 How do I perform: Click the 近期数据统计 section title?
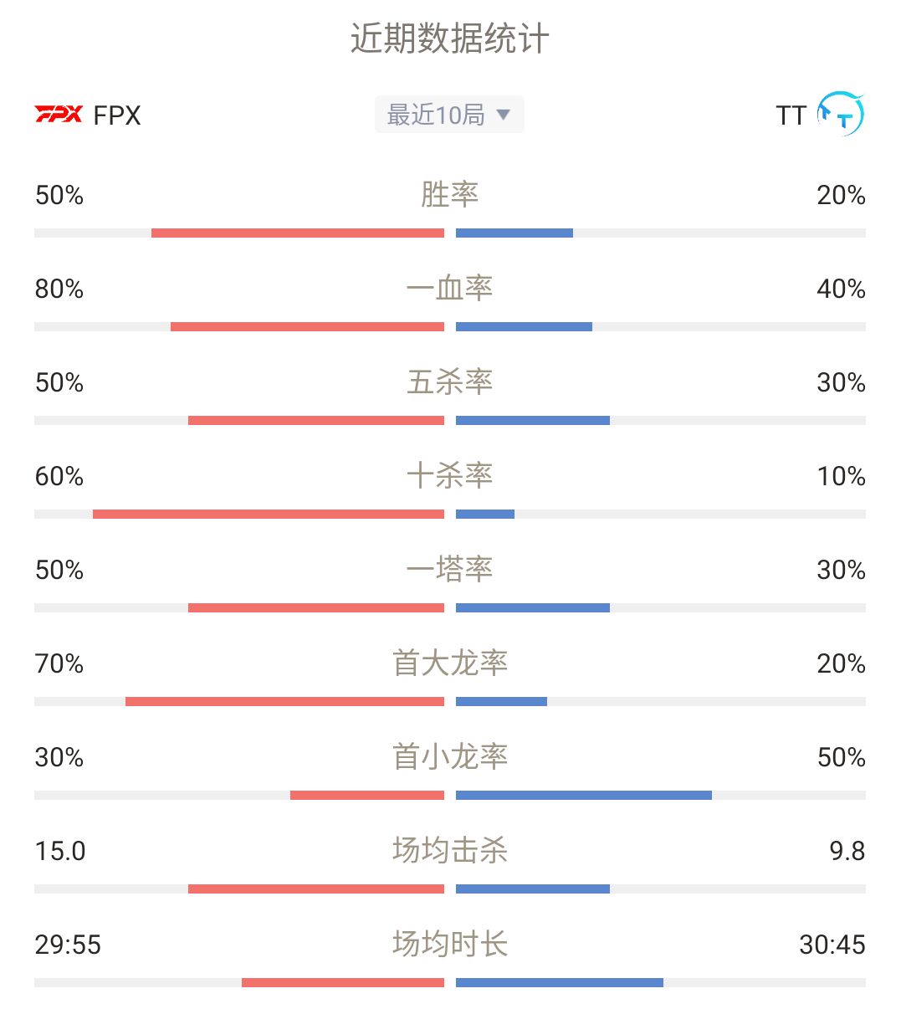[450, 38]
